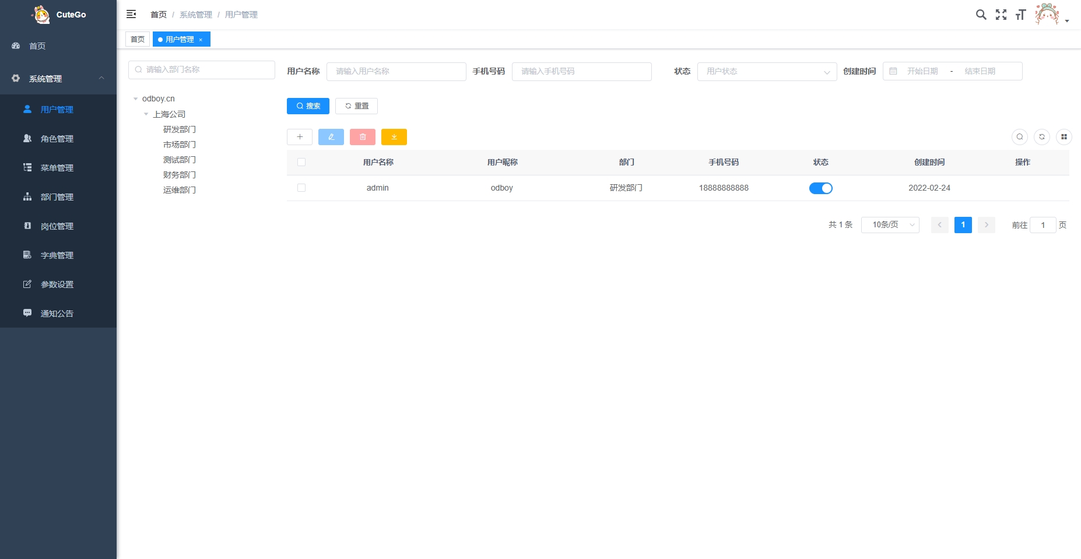Toggle fullscreen with the expand icon
Image resolution: width=1081 pixels, height=559 pixels.
point(1001,15)
